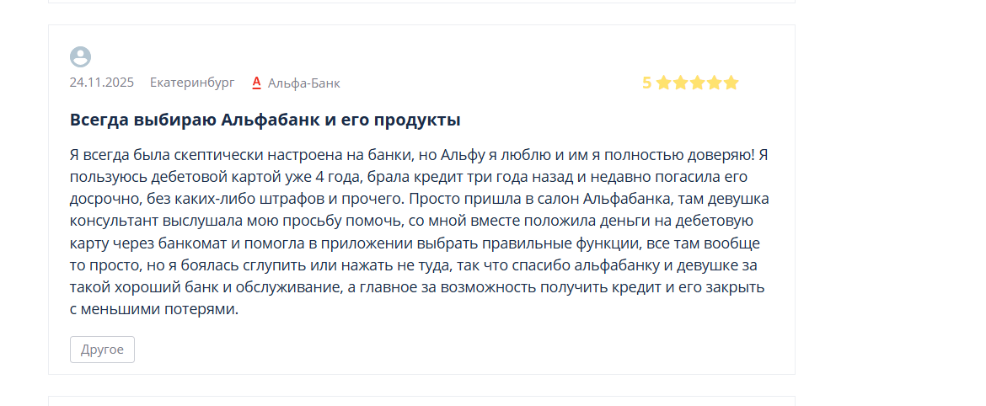This screenshot has height=406, width=986.
Task: Select the third rating star
Action: (698, 83)
